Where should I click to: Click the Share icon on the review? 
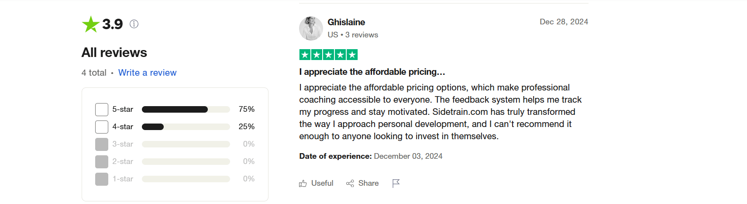[x=350, y=184]
